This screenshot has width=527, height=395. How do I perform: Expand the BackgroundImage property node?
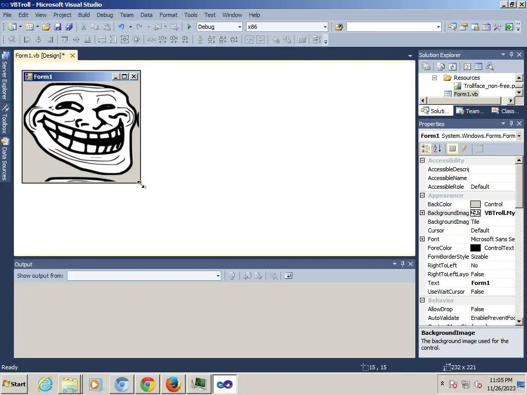point(423,213)
